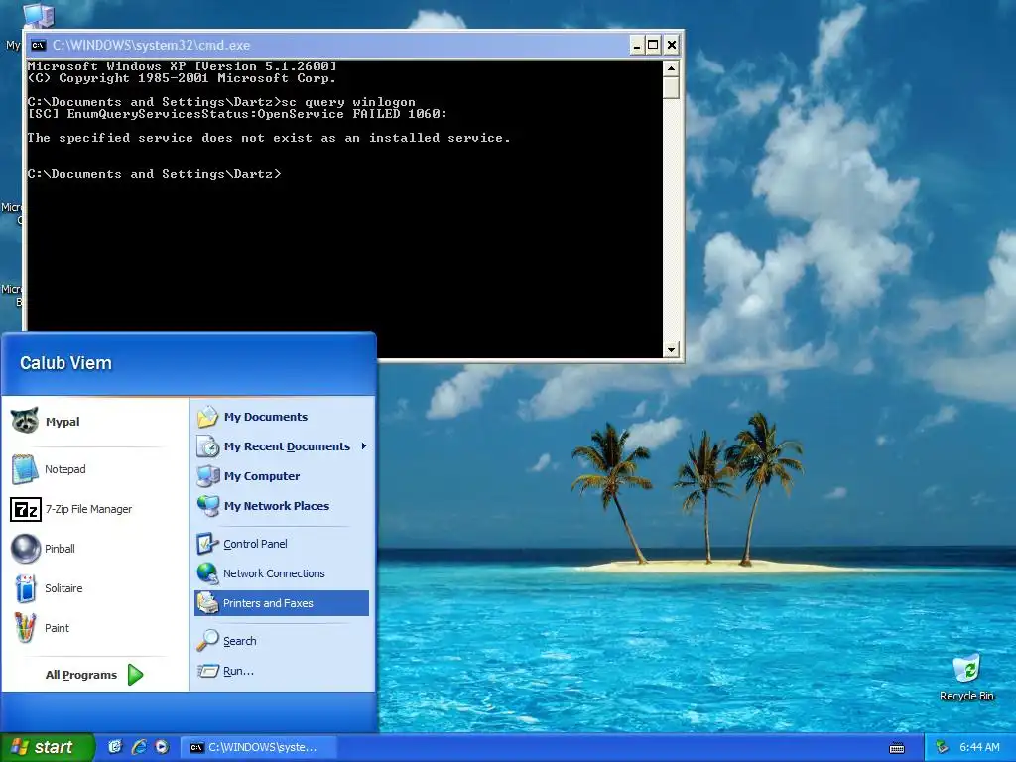The height and width of the screenshot is (762, 1016).
Task: Click the Copyright 1985-2001 Microsoft Corp. line
Action: 182,78
